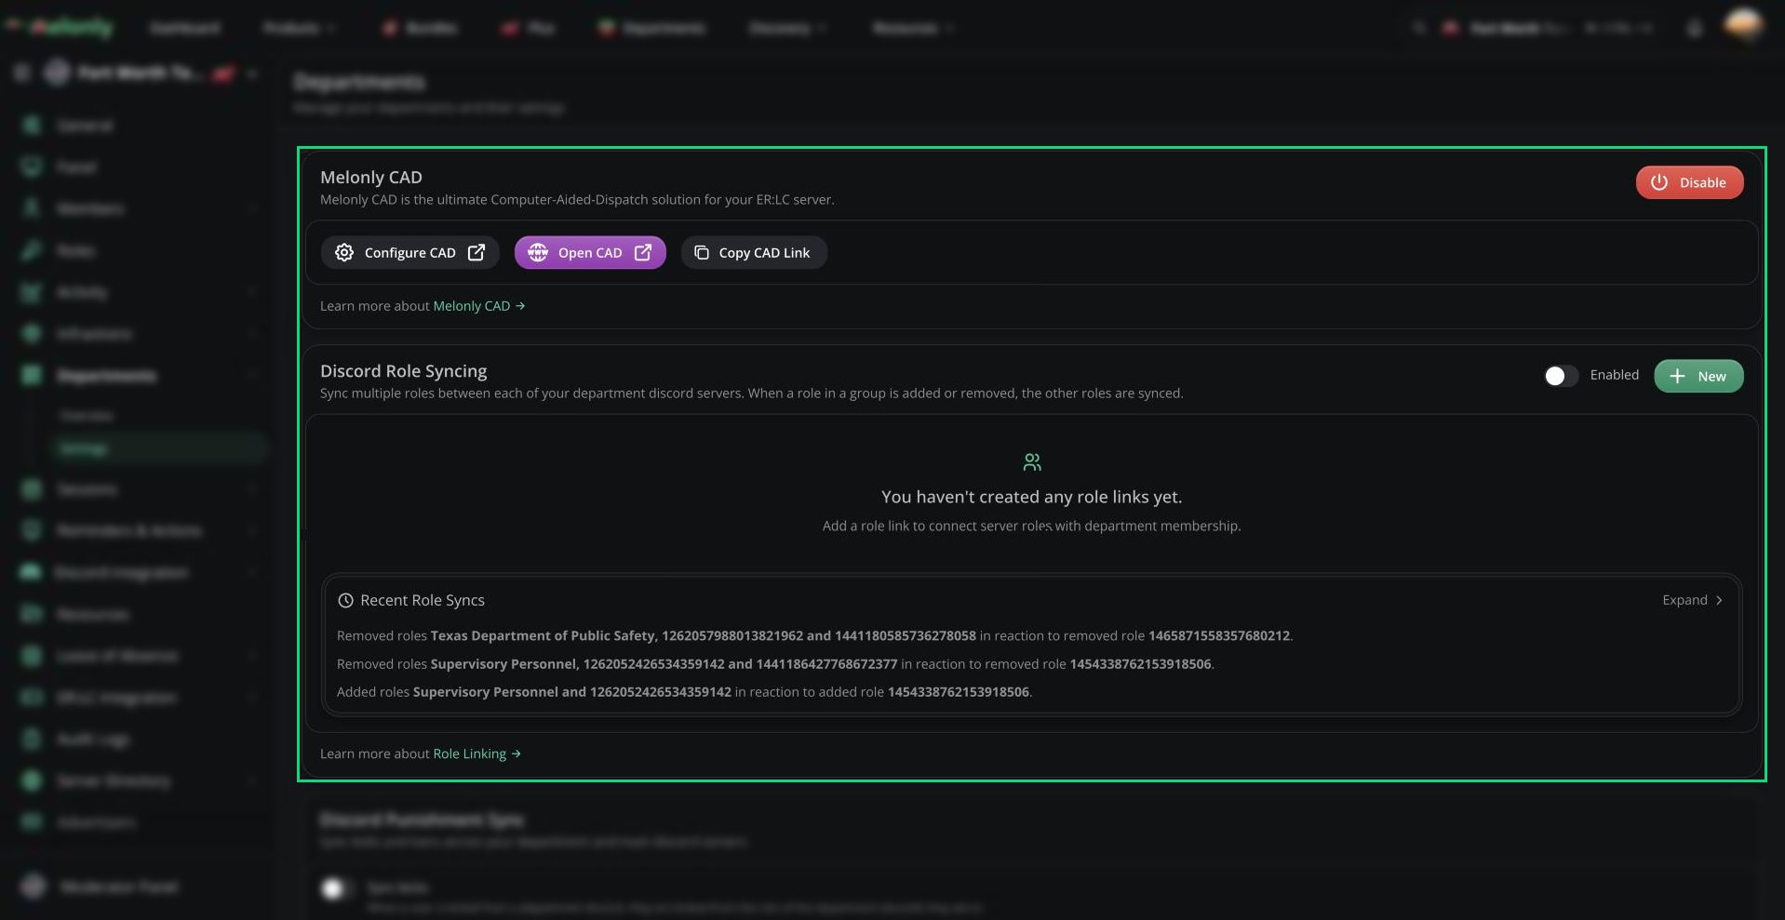Click the users icon above the empty message
Viewport: 1785px width, 920px height.
coord(1032,462)
